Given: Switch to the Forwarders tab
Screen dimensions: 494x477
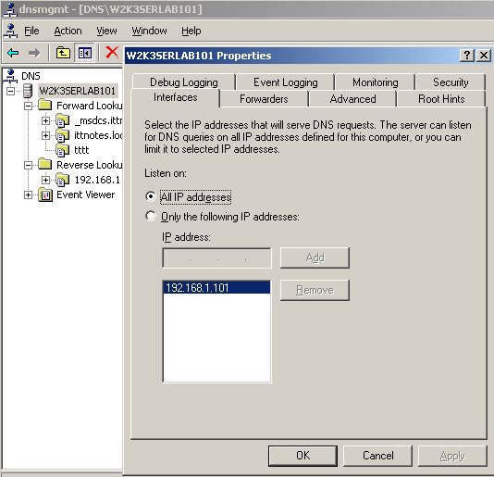Looking at the screenshot, I should coord(264,99).
